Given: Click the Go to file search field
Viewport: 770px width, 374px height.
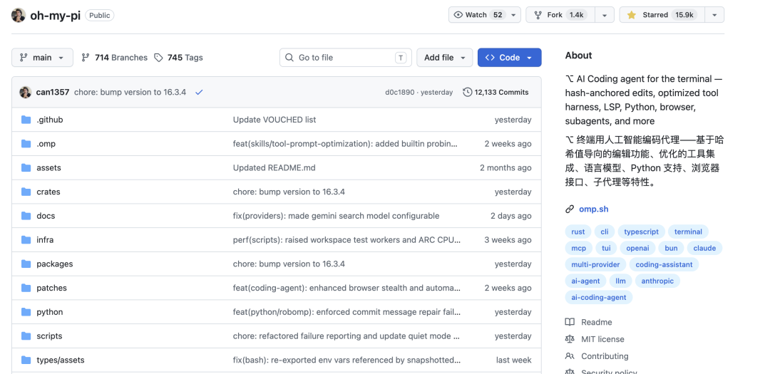Looking at the screenshot, I should click(346, 58).
